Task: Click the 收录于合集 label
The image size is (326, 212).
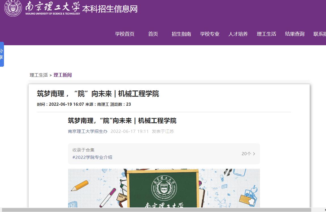Action: click(x=83, y=150)
